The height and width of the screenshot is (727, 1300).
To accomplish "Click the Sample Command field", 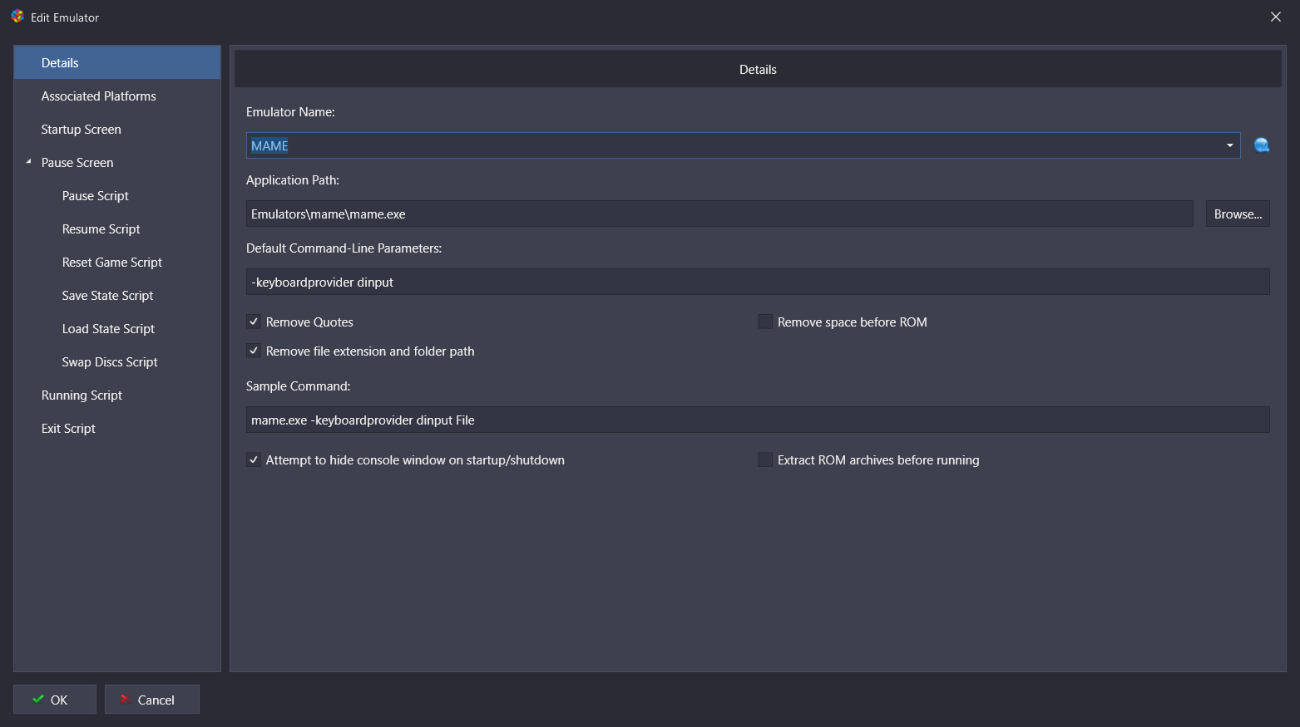I will click(x=758, y=420).
